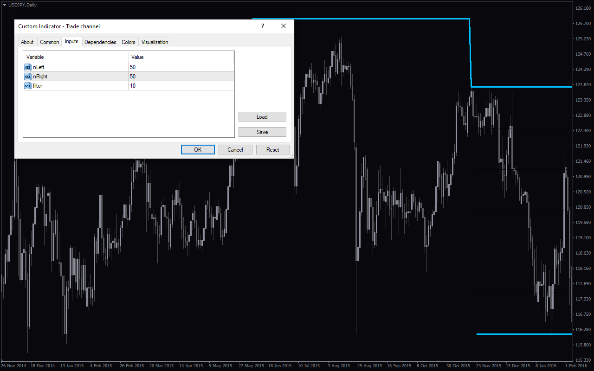The height and width of the screenshot is (371, 594).
Task: Switch to the Common tab
Action: coord(50,42)
